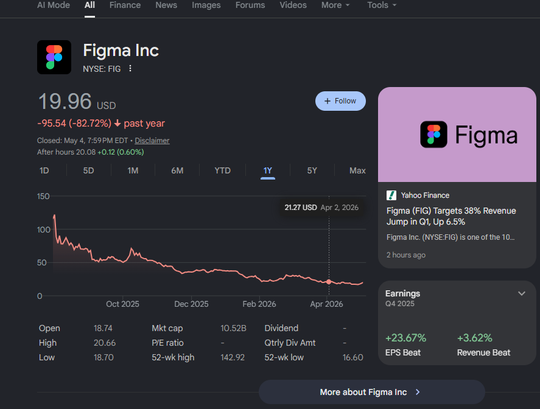Select the 1D chart range

pos(44,170)
